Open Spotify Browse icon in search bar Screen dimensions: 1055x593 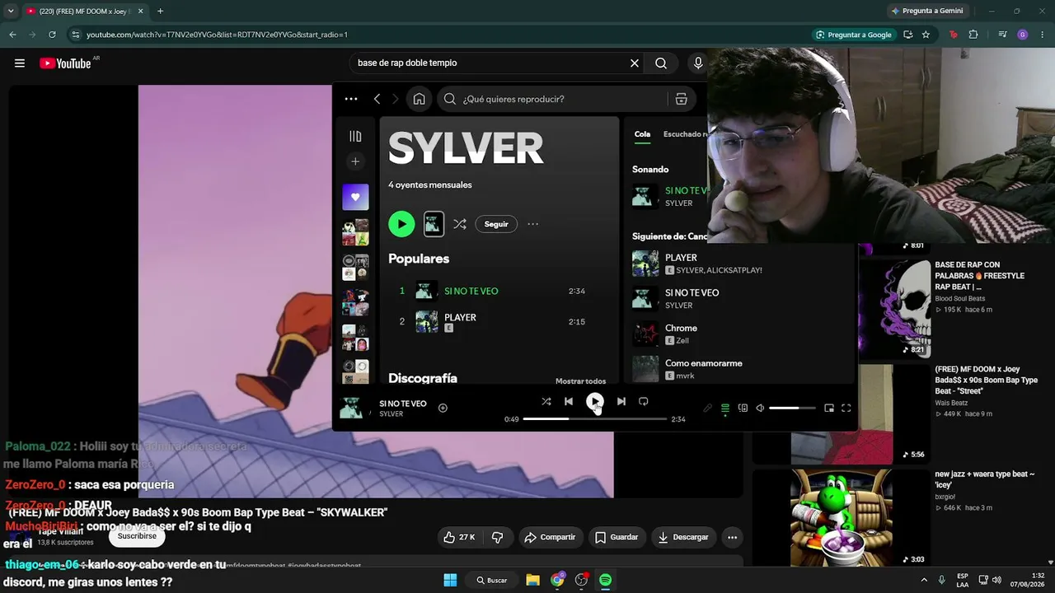tap(681, 99)
